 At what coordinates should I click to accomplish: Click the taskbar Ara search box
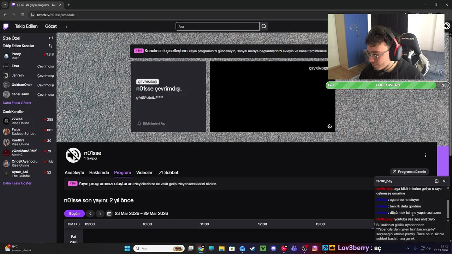(x=159, y=248)
